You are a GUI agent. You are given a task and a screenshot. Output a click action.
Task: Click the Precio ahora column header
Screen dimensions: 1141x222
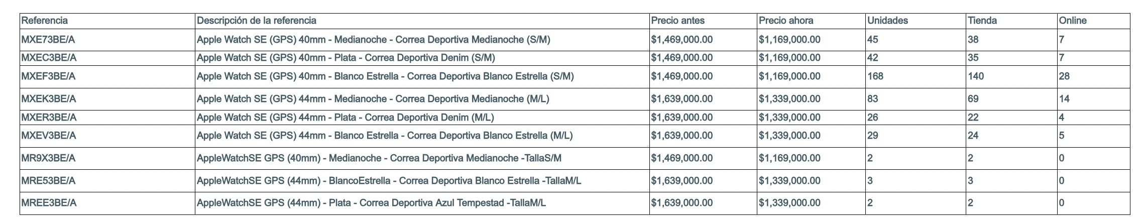pyautogui.click(x=786, y=21)
